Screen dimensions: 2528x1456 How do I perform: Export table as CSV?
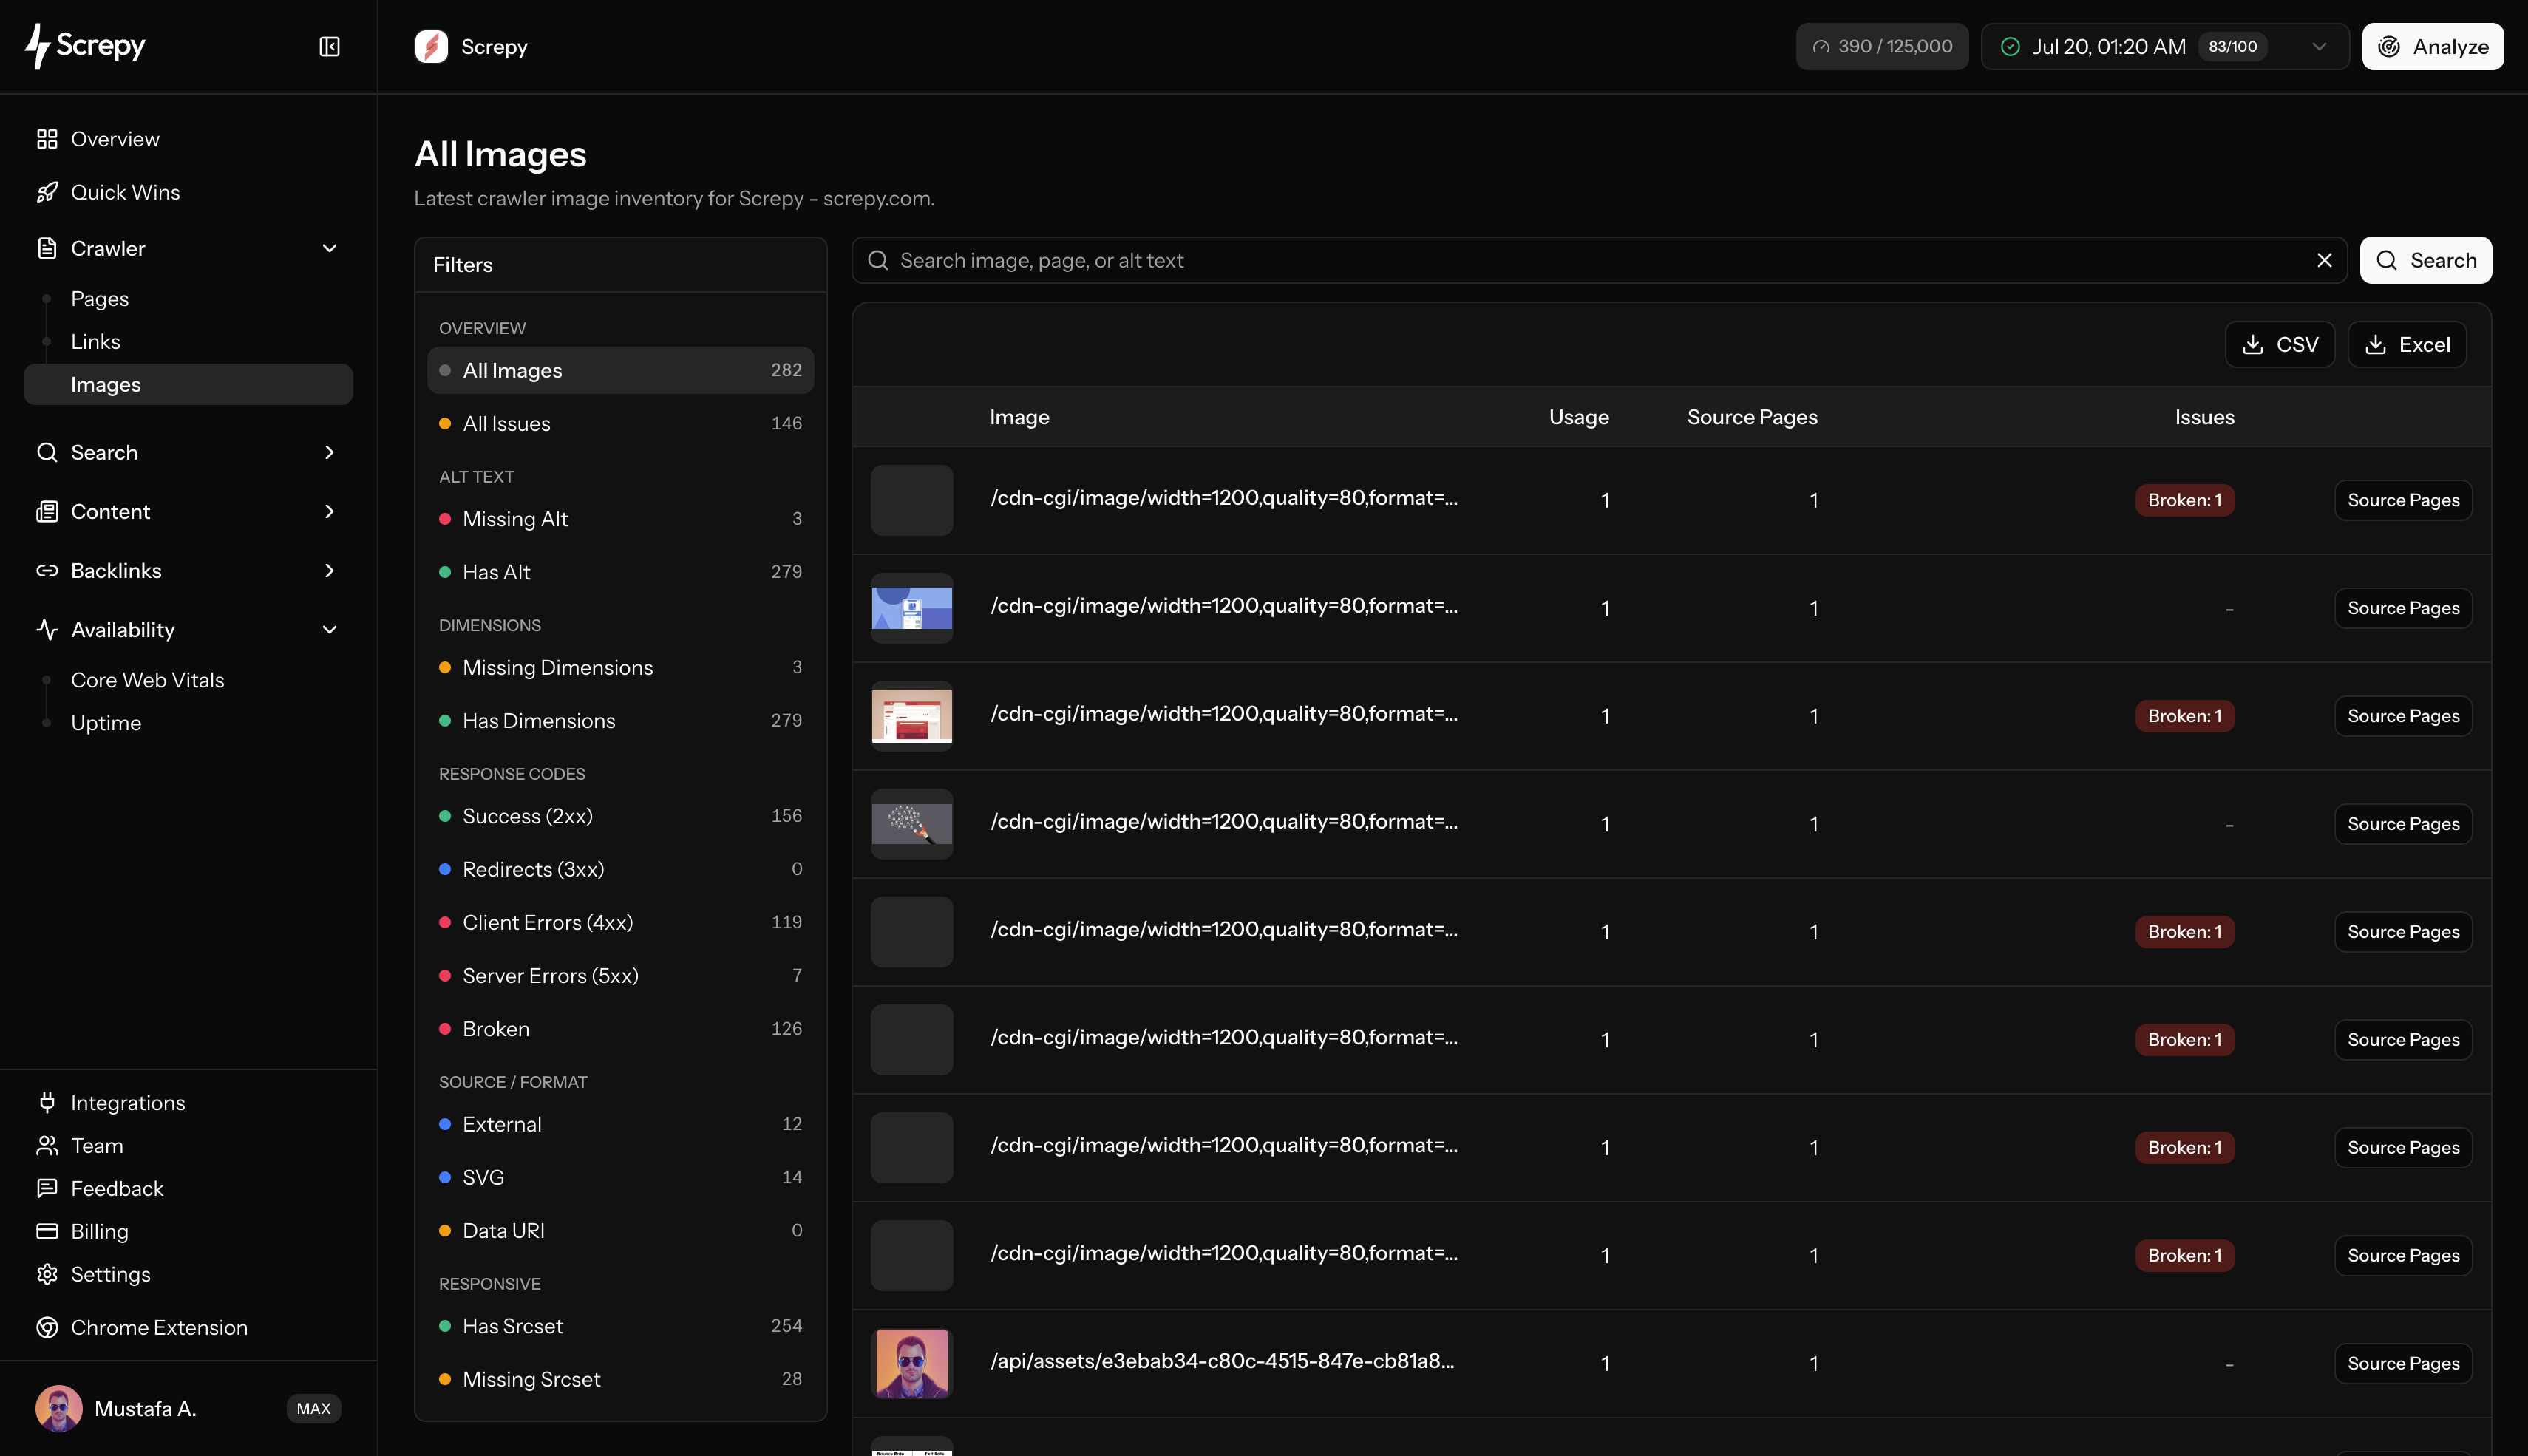tap(2279, 344)
